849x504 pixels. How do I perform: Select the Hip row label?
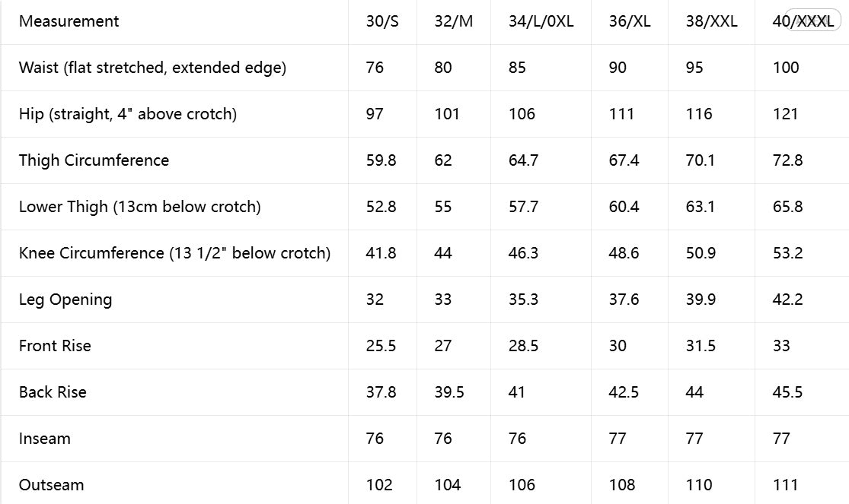coord(128,114)
